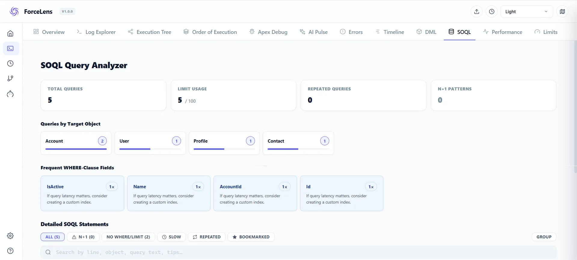Open the Log Explorer tab
Image resolution: width=577 pixels, height=260 pixels.
(96, 32)
